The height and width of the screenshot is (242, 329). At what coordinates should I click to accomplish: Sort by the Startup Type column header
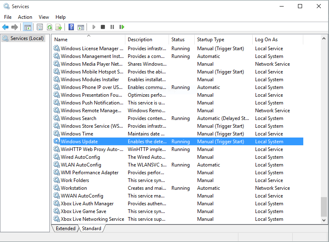tap(223, 40)
